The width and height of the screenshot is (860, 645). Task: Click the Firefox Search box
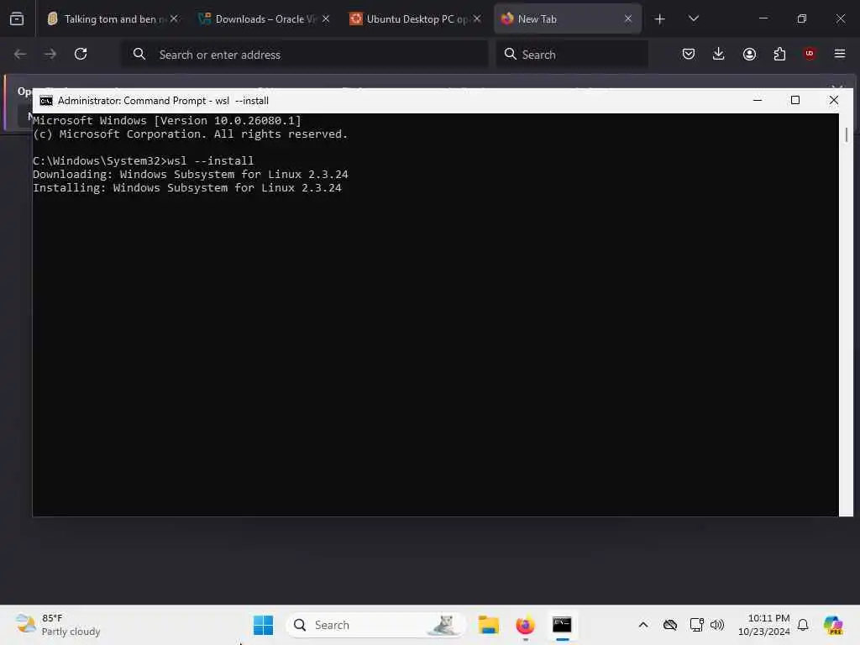point(572,55)
